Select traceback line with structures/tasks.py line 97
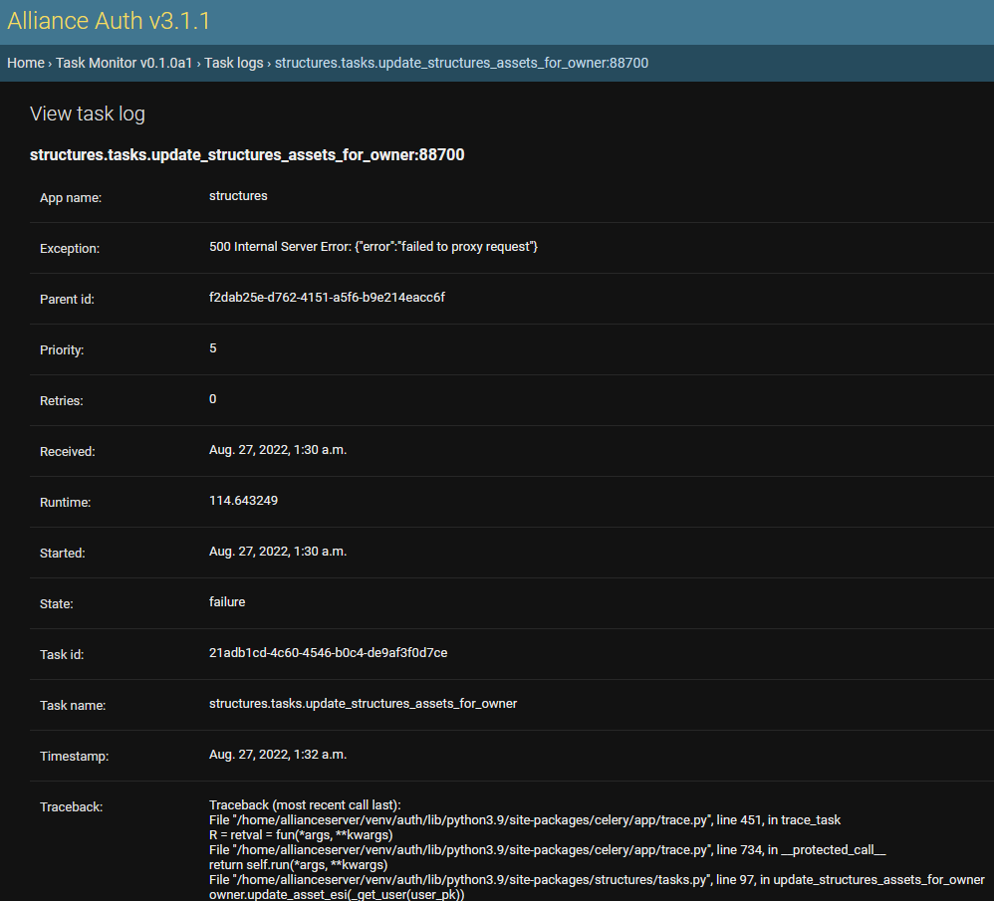Screen dimensions: 994x901 [x=598, y=879]
